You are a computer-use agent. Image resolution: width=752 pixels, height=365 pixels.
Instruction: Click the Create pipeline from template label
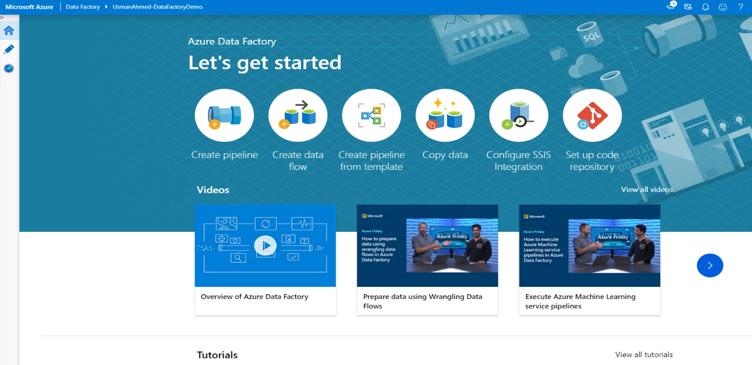pos(372,160)
